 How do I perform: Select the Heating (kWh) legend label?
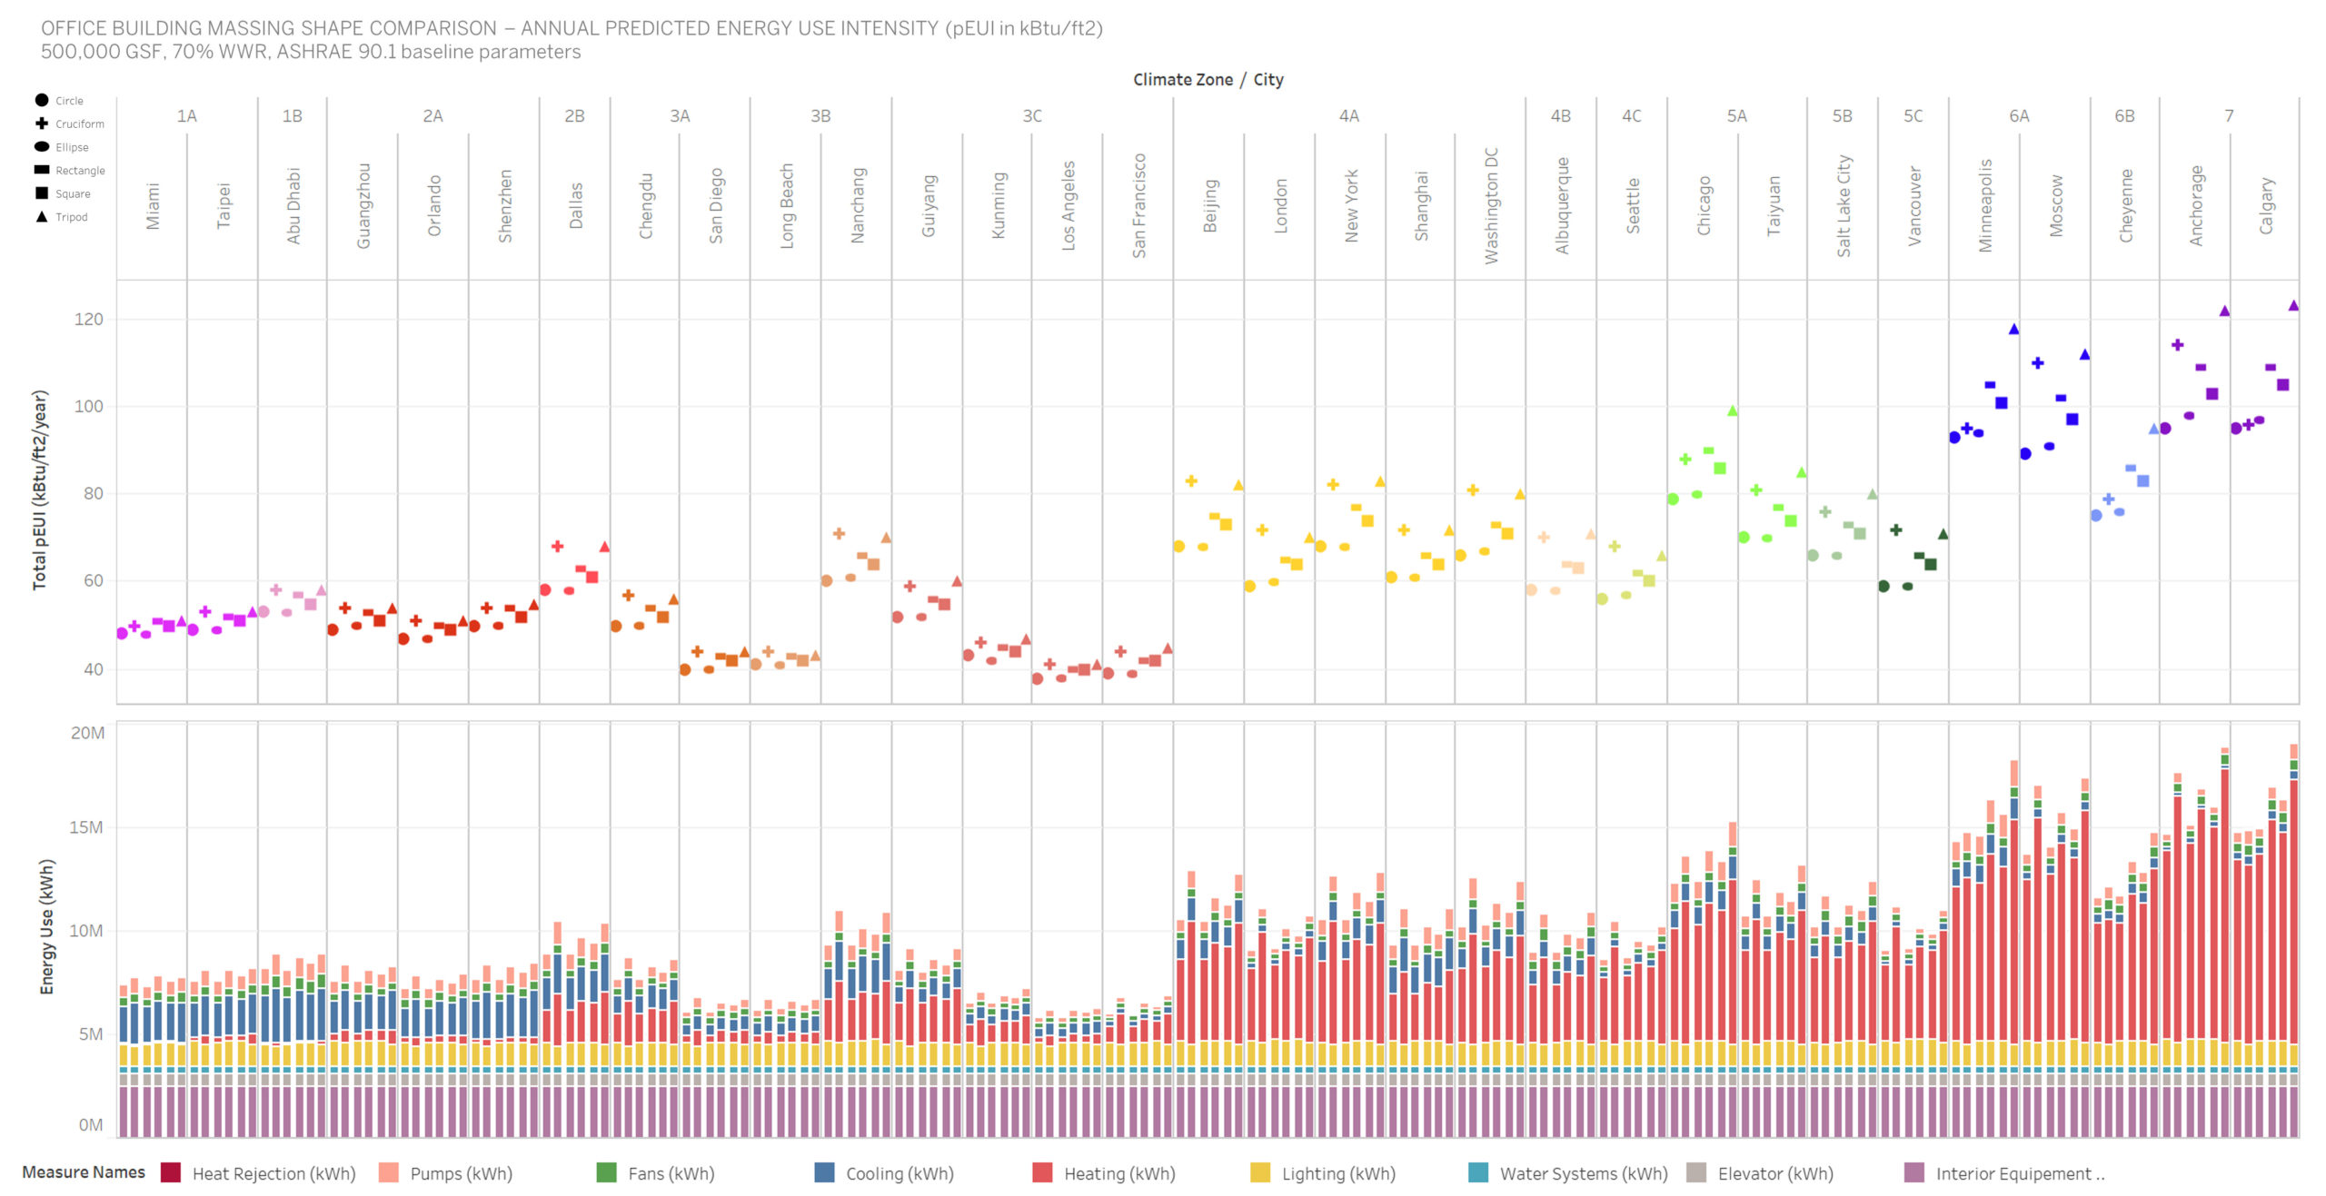point(1119,1173)
